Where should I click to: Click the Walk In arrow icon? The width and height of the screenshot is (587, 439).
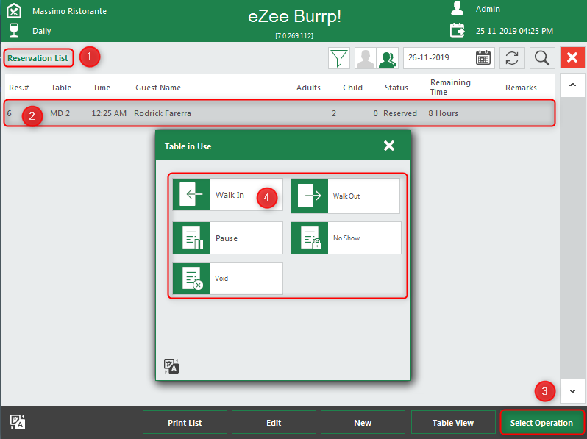click(191, 195)
